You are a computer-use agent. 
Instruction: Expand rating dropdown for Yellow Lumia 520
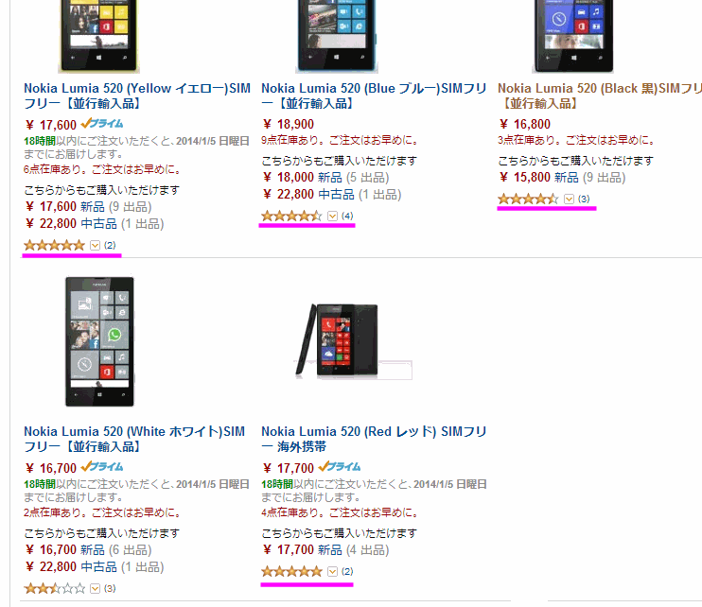(x=95, y=245)
